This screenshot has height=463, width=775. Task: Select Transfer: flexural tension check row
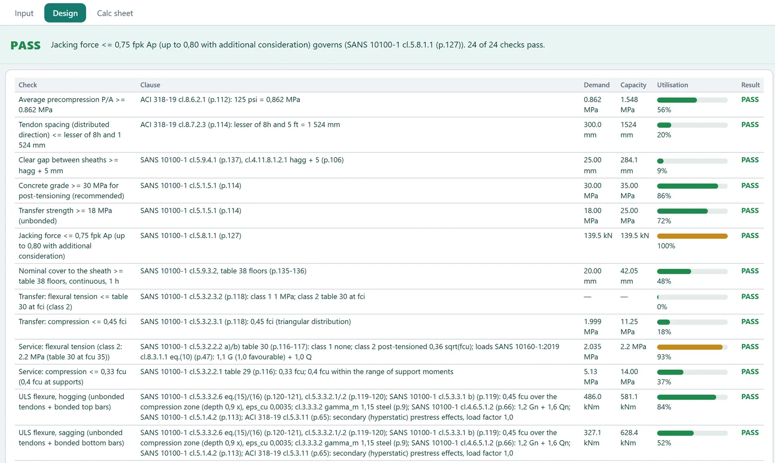73,301
